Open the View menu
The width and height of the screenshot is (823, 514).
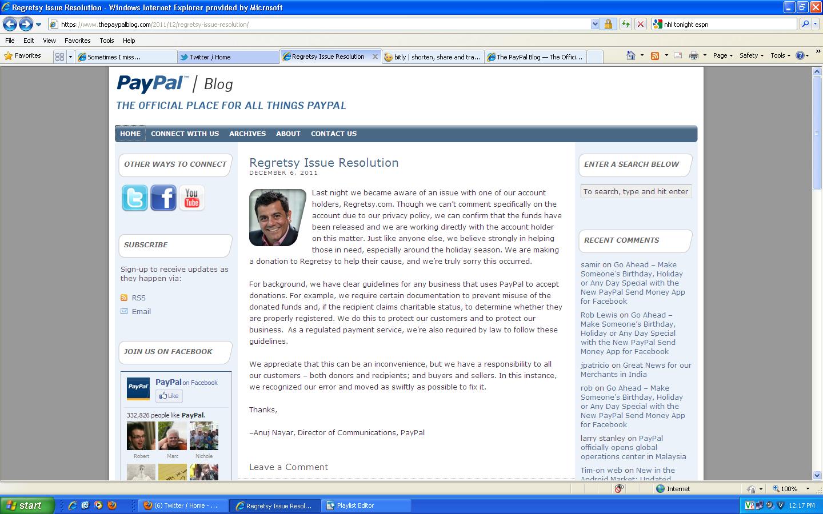pyautogui.click(x=49, y=41)
